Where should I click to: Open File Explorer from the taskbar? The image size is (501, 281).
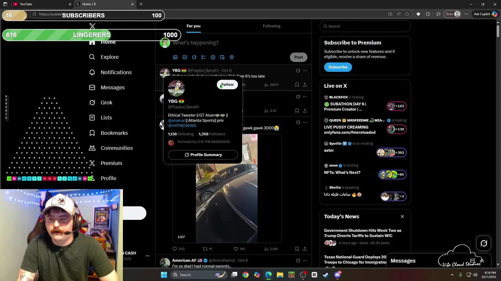[x=280, y=275]
